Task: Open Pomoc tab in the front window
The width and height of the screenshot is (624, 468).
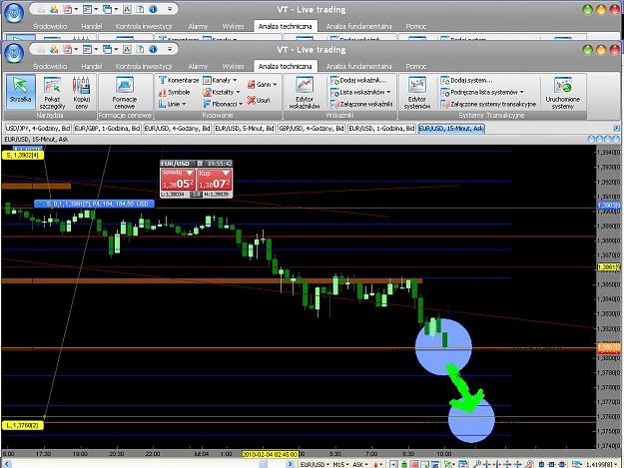Action: tap(416, 66)
